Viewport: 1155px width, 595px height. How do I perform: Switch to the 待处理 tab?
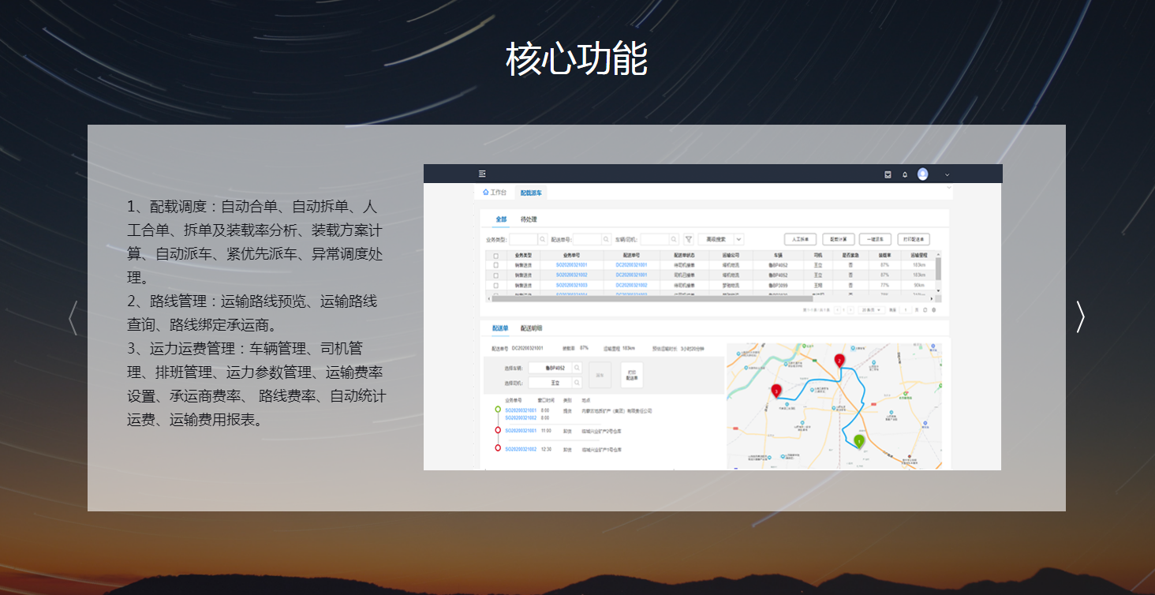click(x=529, y=219)
